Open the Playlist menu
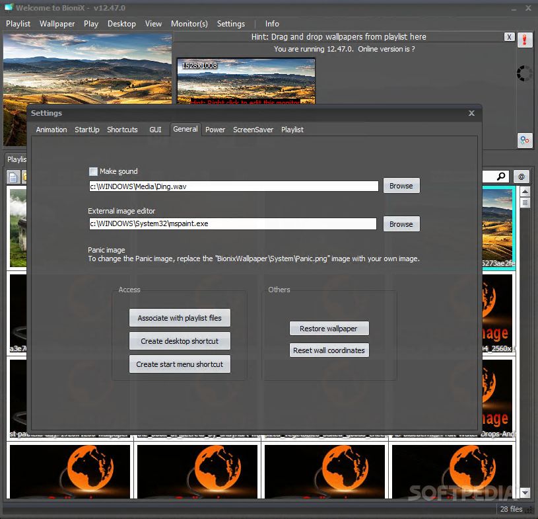Screen dimensions: 538x519 point(18,24)
